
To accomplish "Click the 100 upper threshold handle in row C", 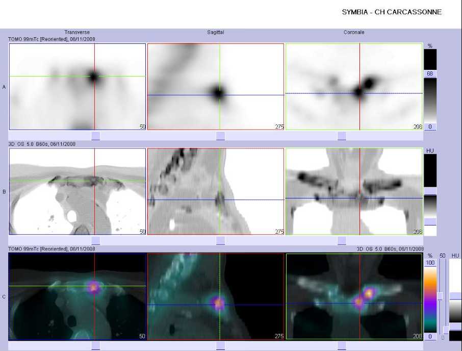I will click(430, 263).
